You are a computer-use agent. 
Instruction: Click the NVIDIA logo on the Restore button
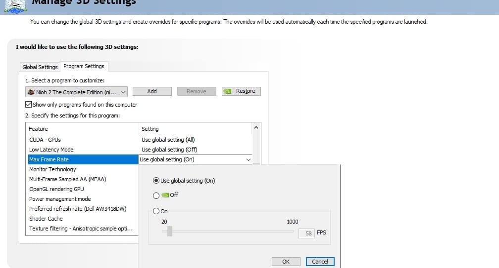[228, 91]
